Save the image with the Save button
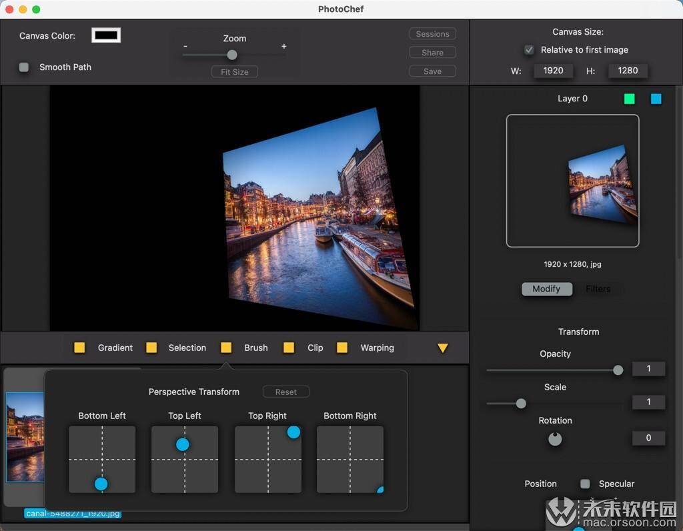Image resolution: width=683 pixels, height=531 pixels. pos(432,71)
